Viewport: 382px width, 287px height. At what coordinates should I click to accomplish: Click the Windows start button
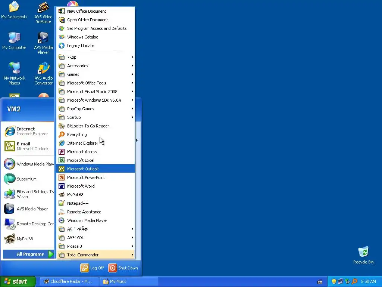click(18, 281)
